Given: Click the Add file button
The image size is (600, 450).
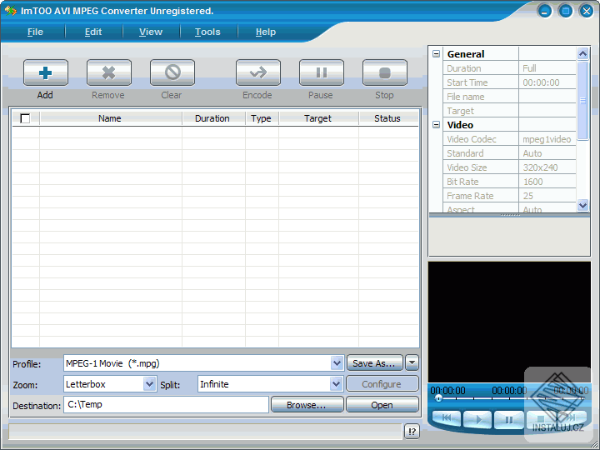Looking at the screenshot, I should coord(46,72).
